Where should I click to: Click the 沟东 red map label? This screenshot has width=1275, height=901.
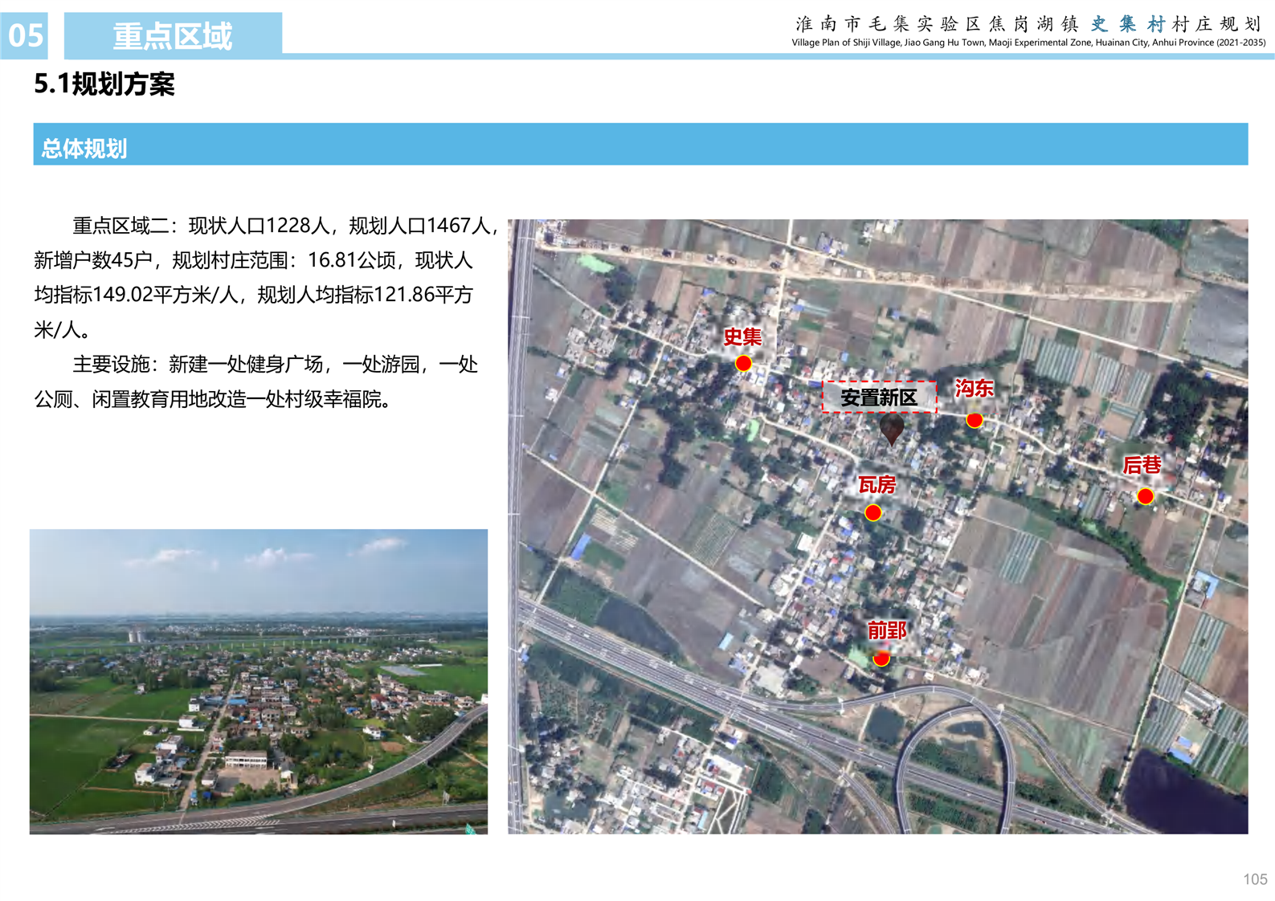(974, 389)
